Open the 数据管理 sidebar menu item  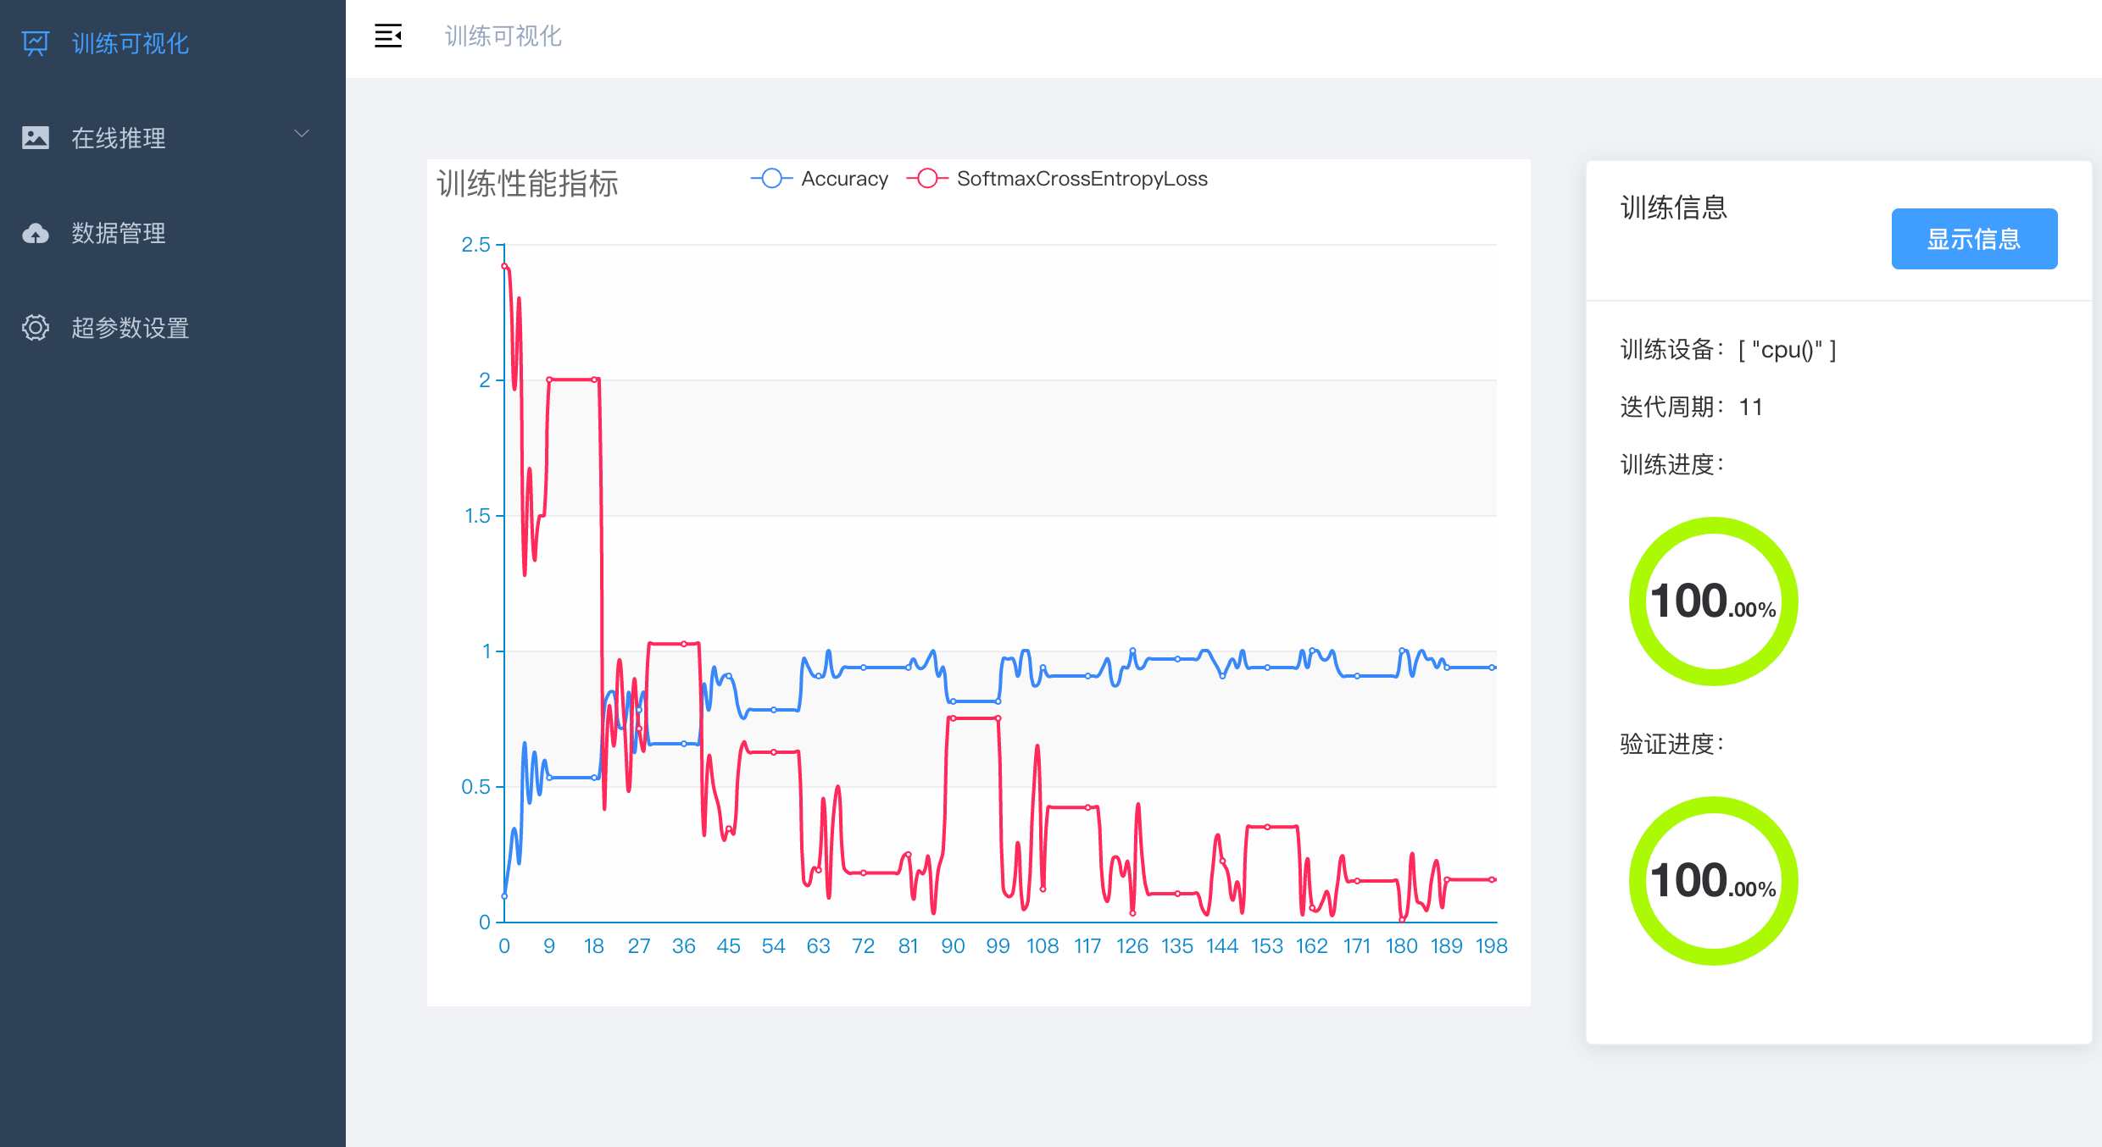(x=119, y=233)
